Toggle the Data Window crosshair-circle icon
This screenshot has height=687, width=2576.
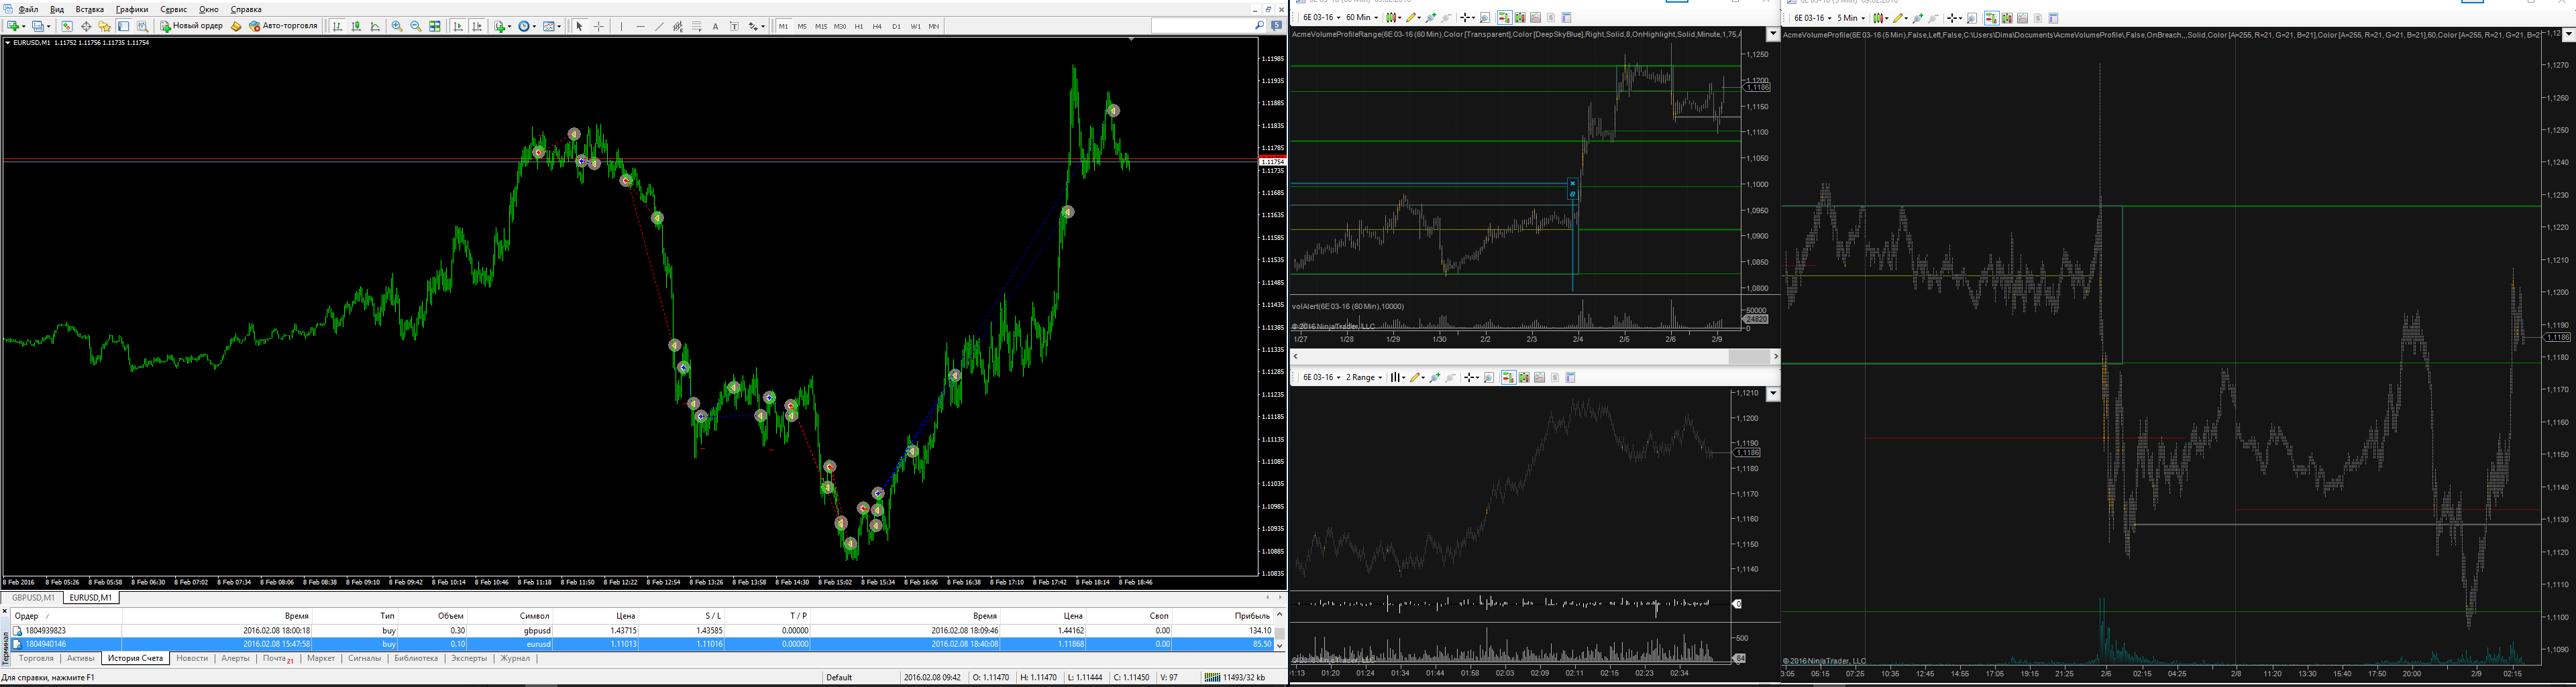pyautogui.click(x=86, y=26)
